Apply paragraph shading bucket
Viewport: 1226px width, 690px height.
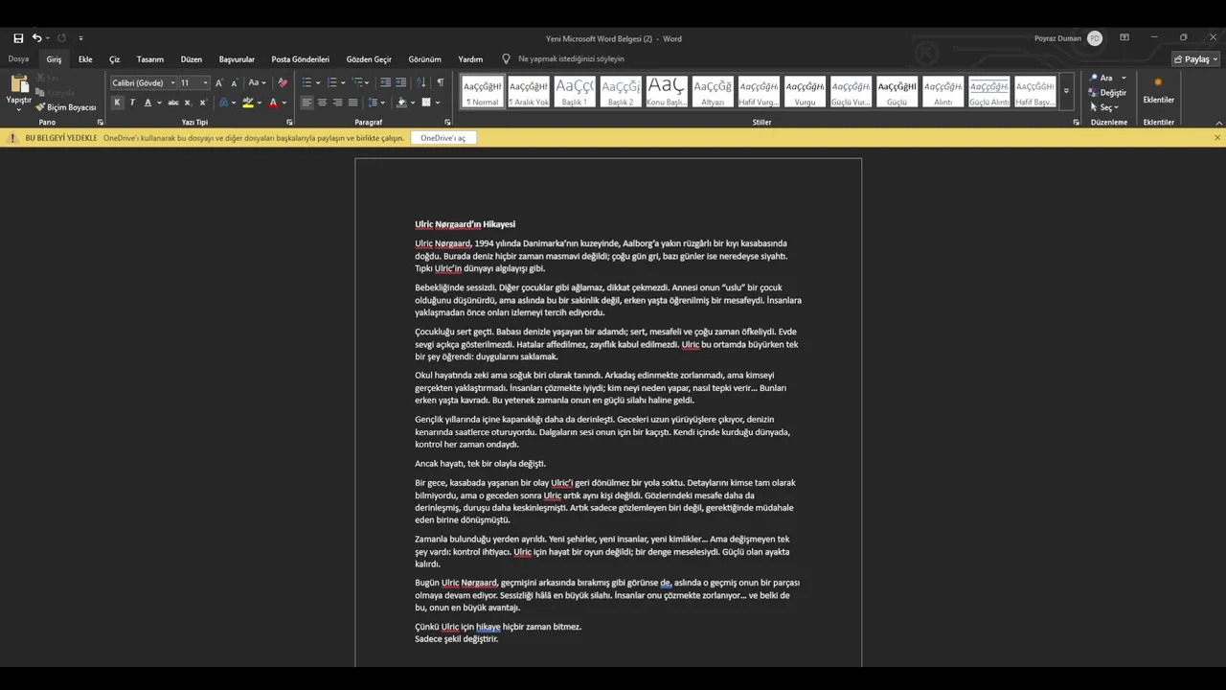coord(402,103)
